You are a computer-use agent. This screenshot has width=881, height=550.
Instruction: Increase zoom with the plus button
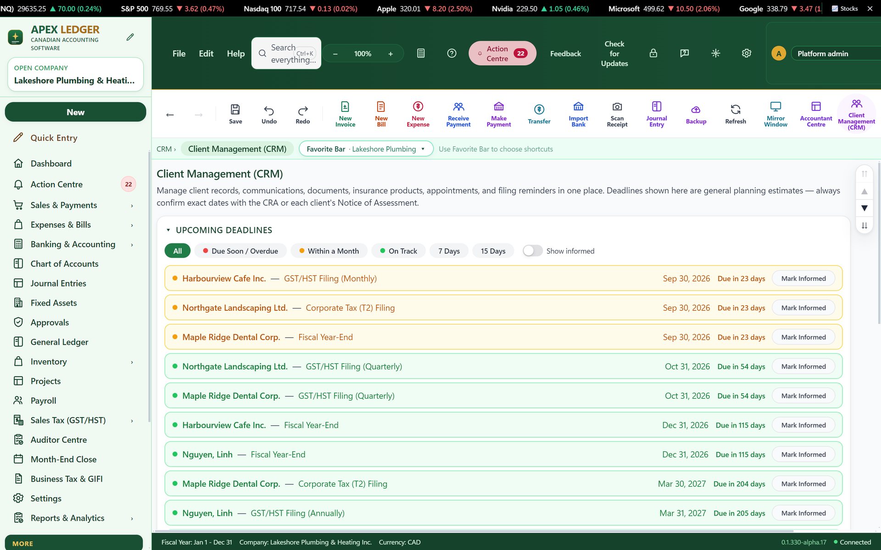click(x=390, y=54)
